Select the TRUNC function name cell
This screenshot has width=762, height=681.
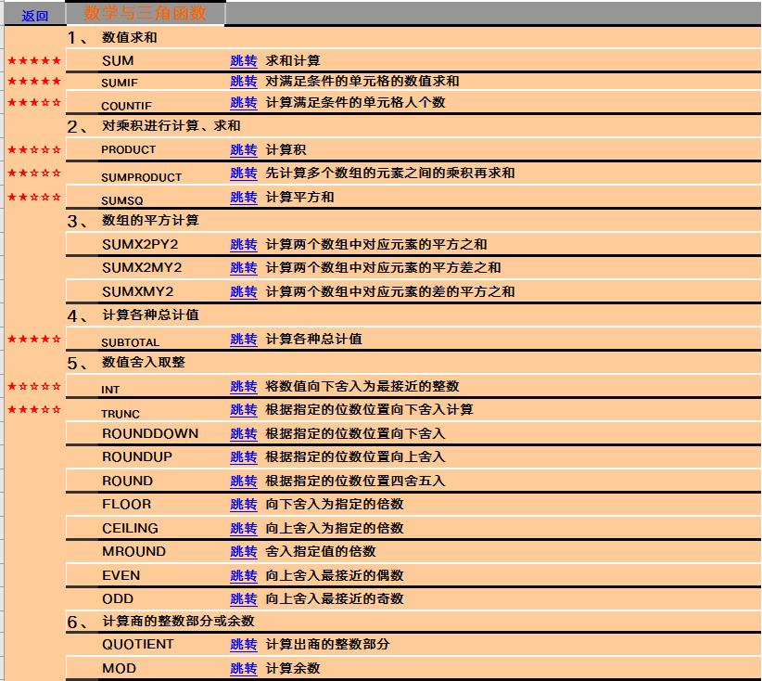tap(121, 414)
